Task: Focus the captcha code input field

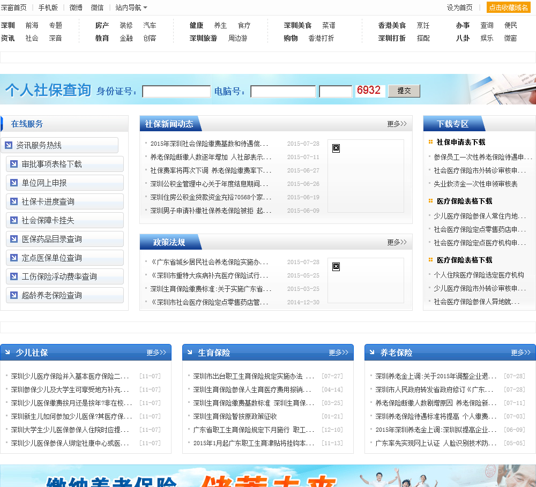Action: [x=336, y=92]
